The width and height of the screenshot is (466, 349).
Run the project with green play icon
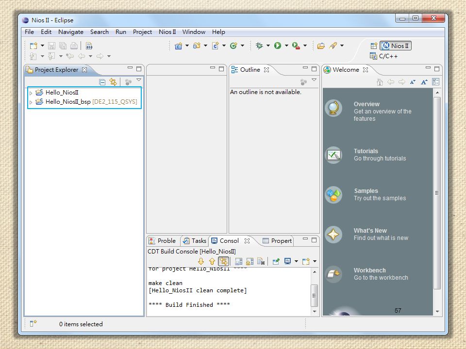pos(278,46)
